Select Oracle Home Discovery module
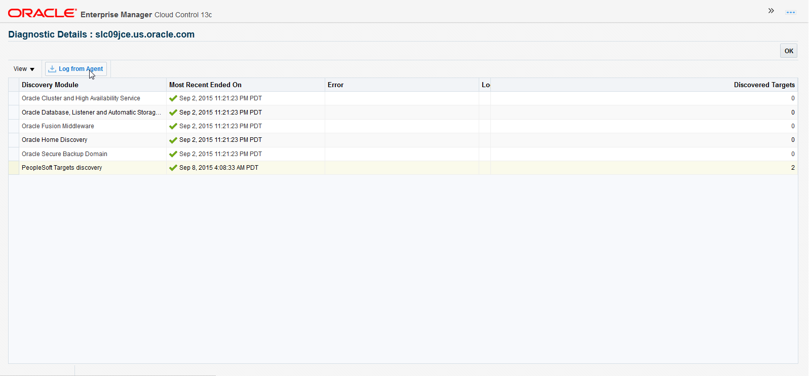 tap(54, 140)
